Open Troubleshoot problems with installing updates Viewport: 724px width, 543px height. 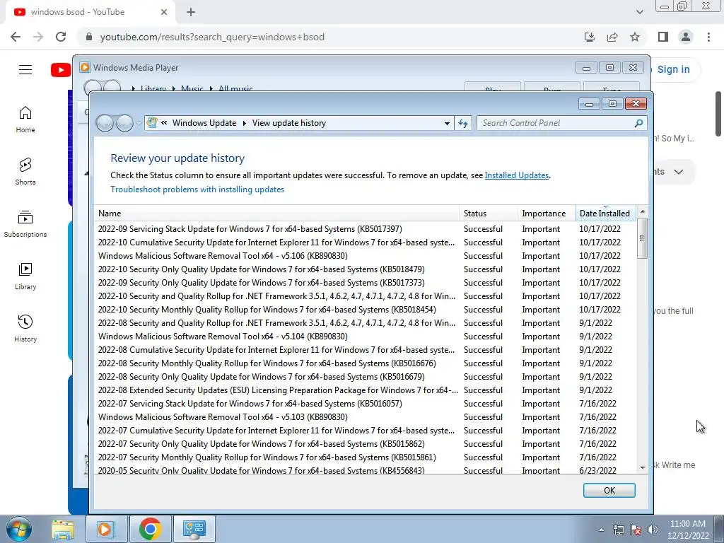tap(197, 189)
